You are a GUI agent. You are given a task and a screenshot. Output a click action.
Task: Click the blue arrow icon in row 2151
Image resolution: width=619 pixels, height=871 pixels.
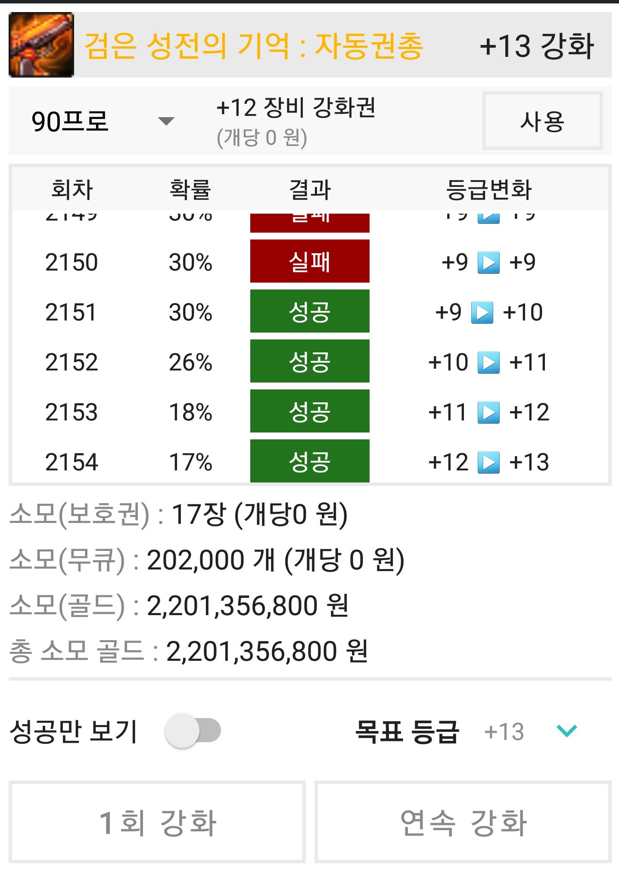click(482, 312)
